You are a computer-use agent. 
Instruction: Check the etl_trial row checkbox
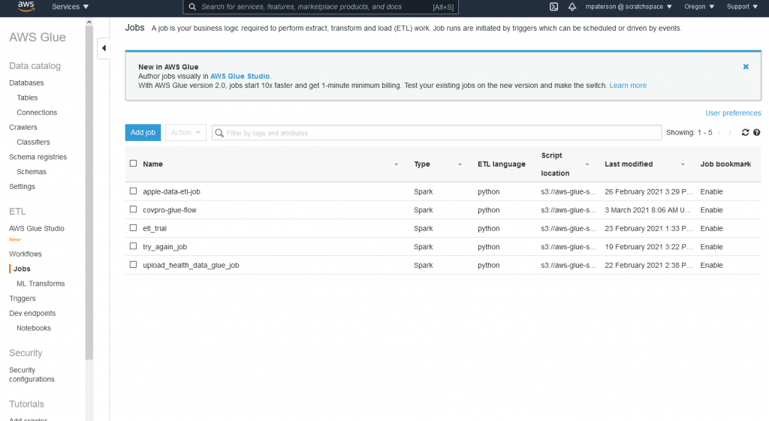click(133, 228)
